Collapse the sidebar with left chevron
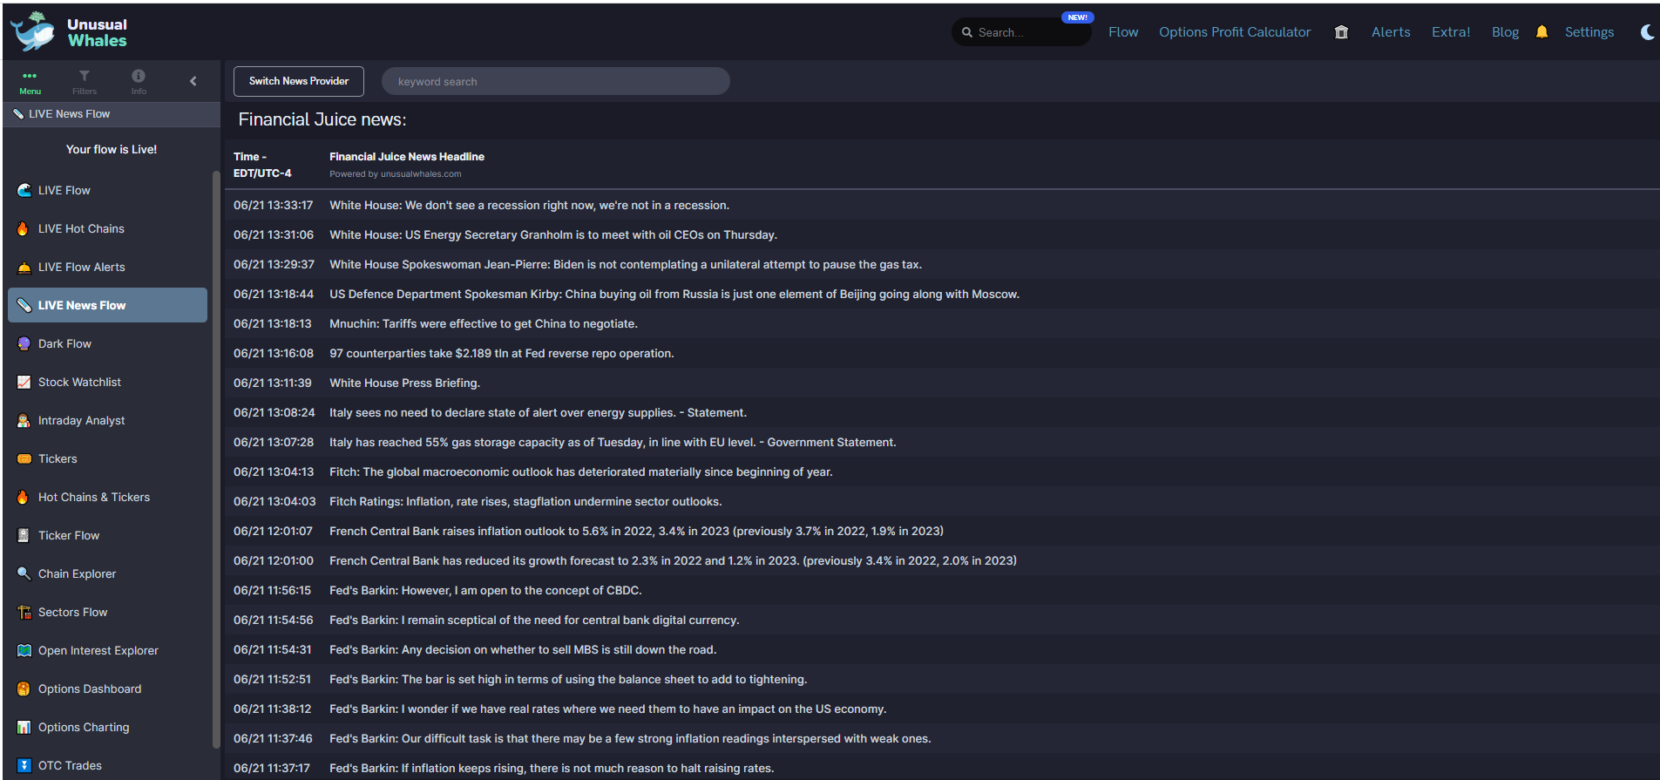Viewport: 1660px width, 780px height. 193,81
